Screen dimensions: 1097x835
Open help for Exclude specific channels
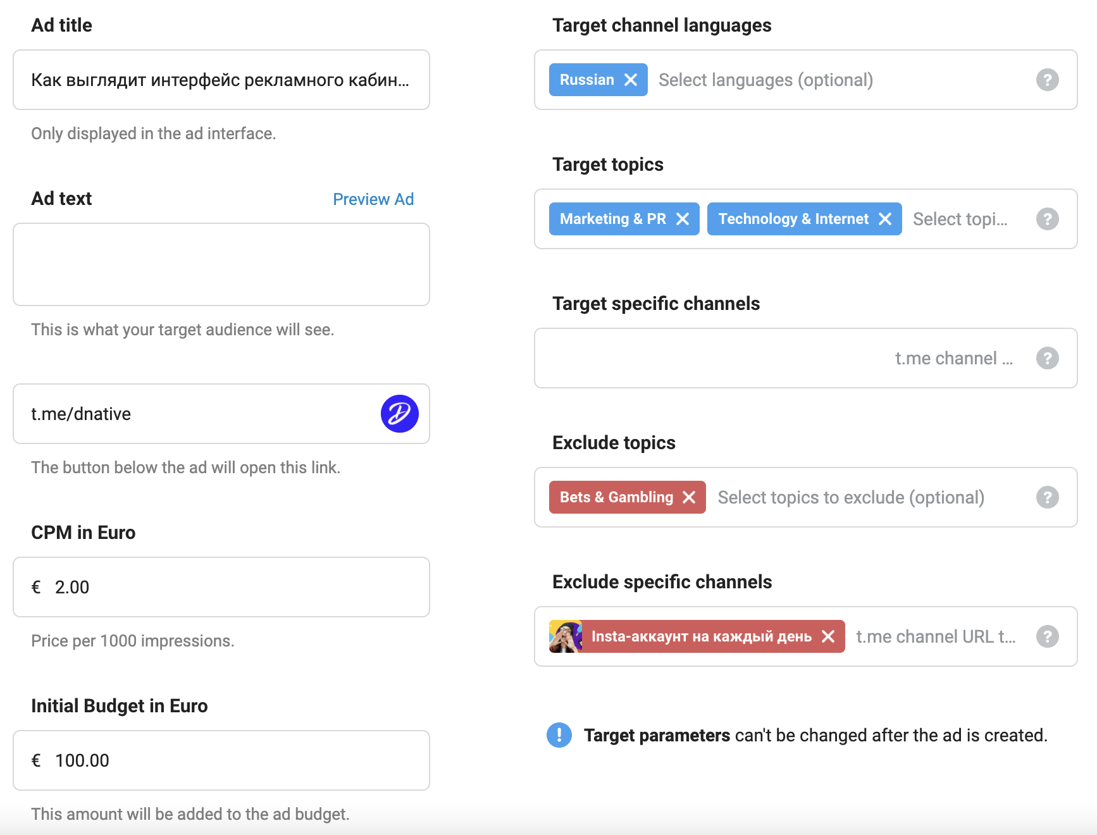pyautogui.click(x=1048, y=636)
